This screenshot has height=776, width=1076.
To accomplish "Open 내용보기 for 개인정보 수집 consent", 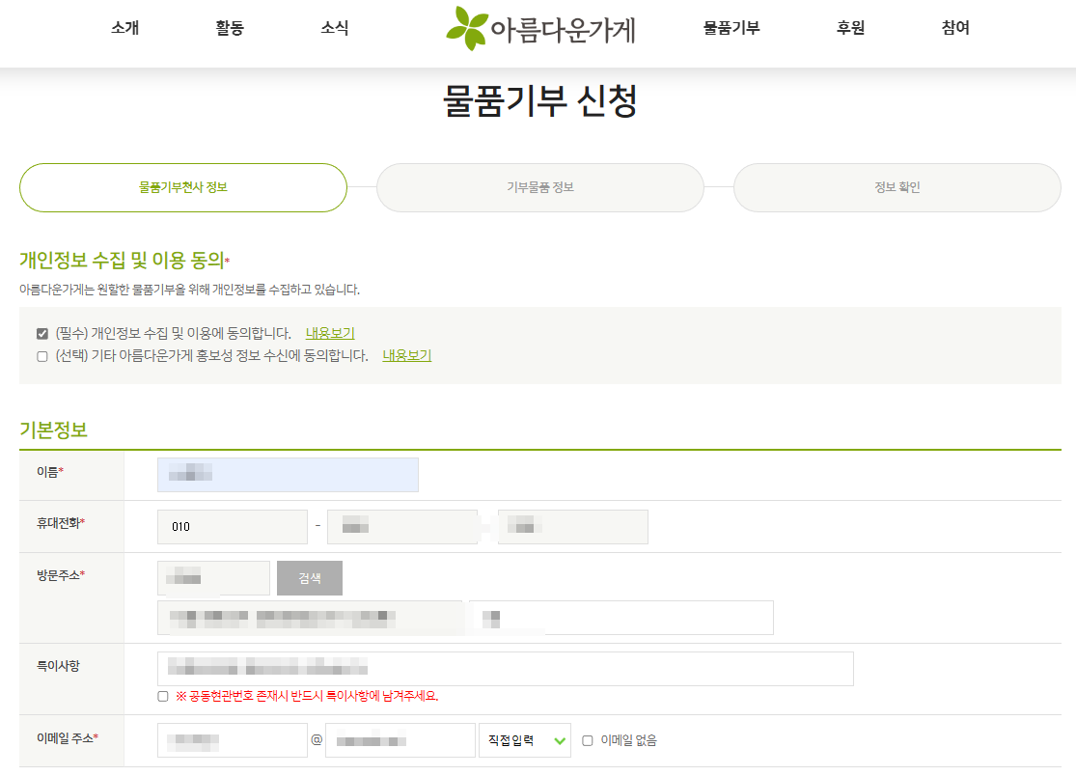I will (x=330, y=333).
